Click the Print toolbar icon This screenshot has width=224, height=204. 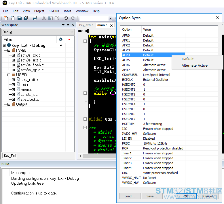35,18
